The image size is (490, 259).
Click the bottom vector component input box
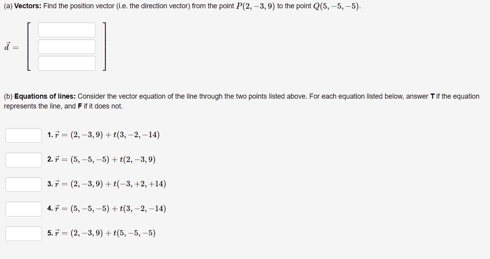66,63
